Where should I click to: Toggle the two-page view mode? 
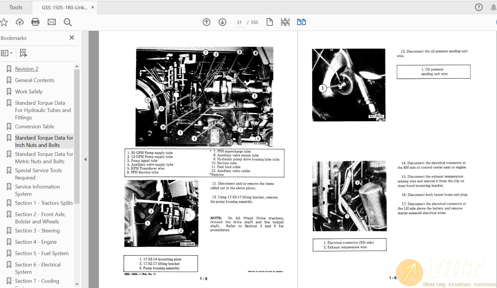(x=301, y=22)
